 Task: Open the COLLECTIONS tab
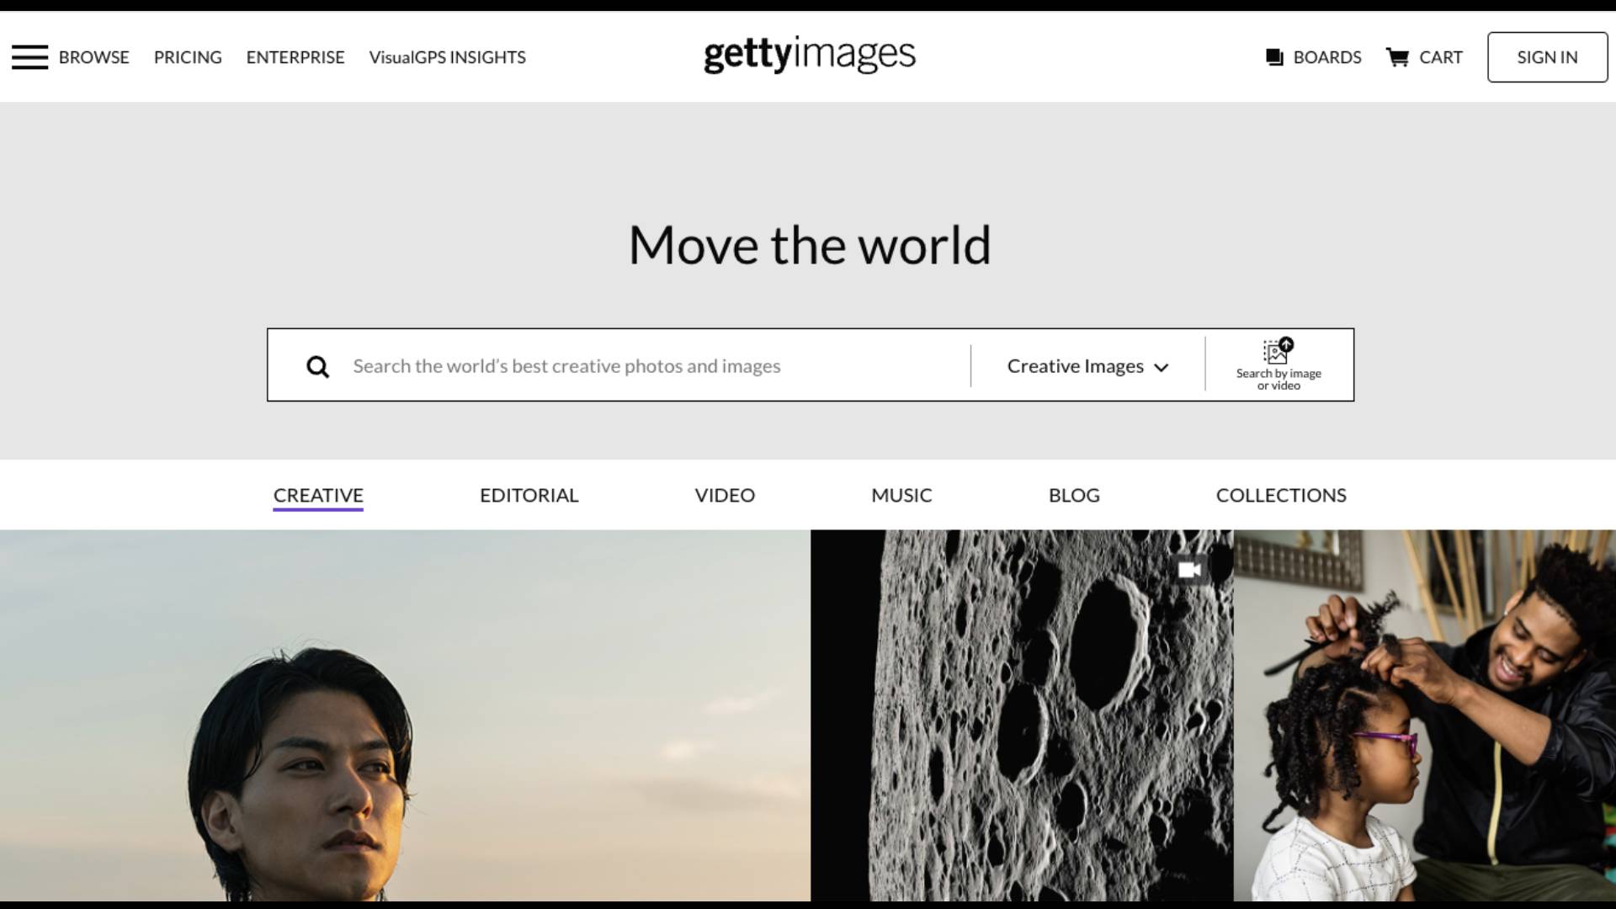pyautogui.click(x=1281, y=495)
